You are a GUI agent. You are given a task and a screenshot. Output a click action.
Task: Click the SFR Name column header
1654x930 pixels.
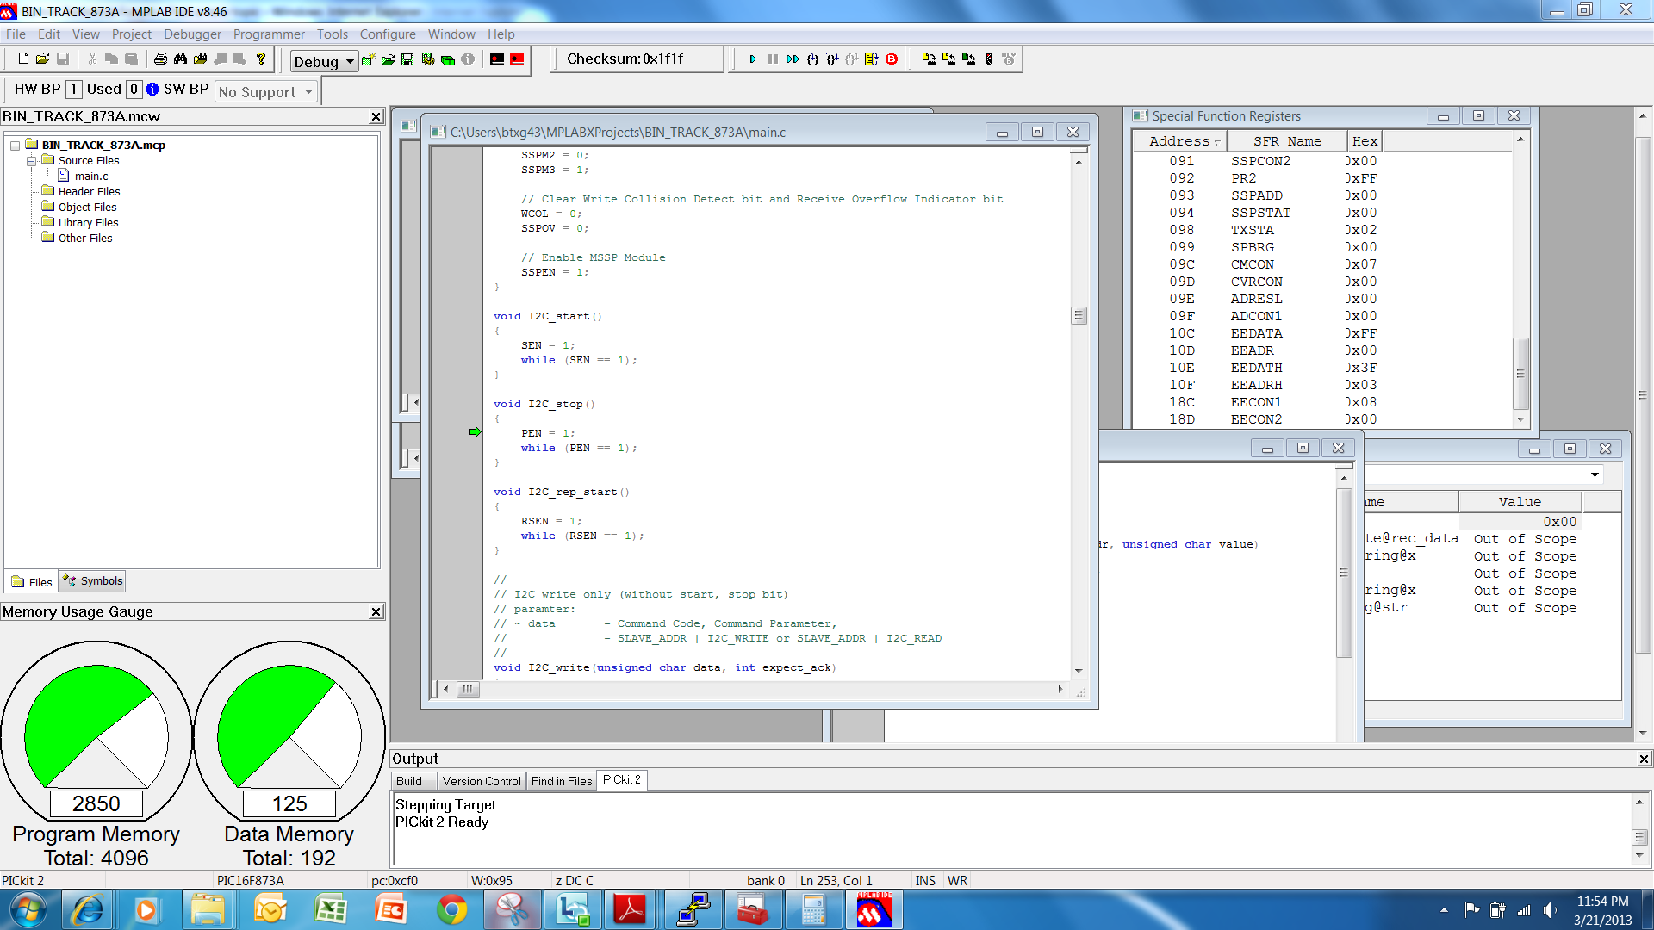[1287, 141]
